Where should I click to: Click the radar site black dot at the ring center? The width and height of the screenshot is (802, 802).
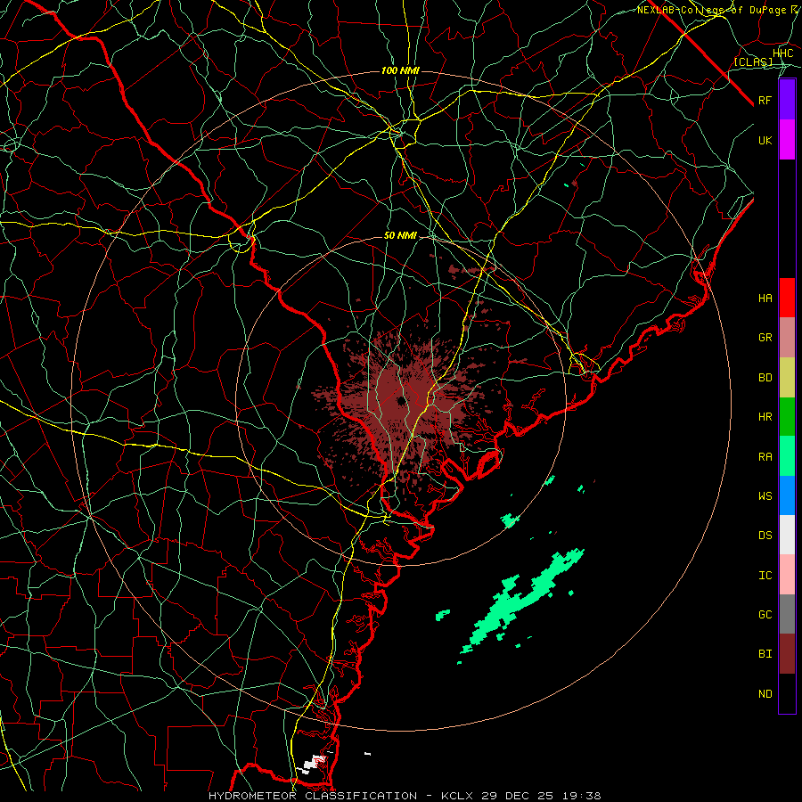click(401, 400)
